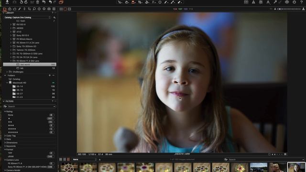
Task: Toggle the five-star rating filter
Action: click(x=52, y=132)
